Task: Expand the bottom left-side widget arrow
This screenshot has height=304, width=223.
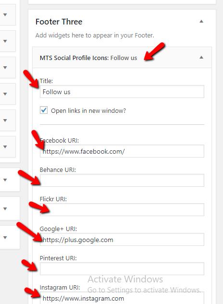Action: coord(5,238)
